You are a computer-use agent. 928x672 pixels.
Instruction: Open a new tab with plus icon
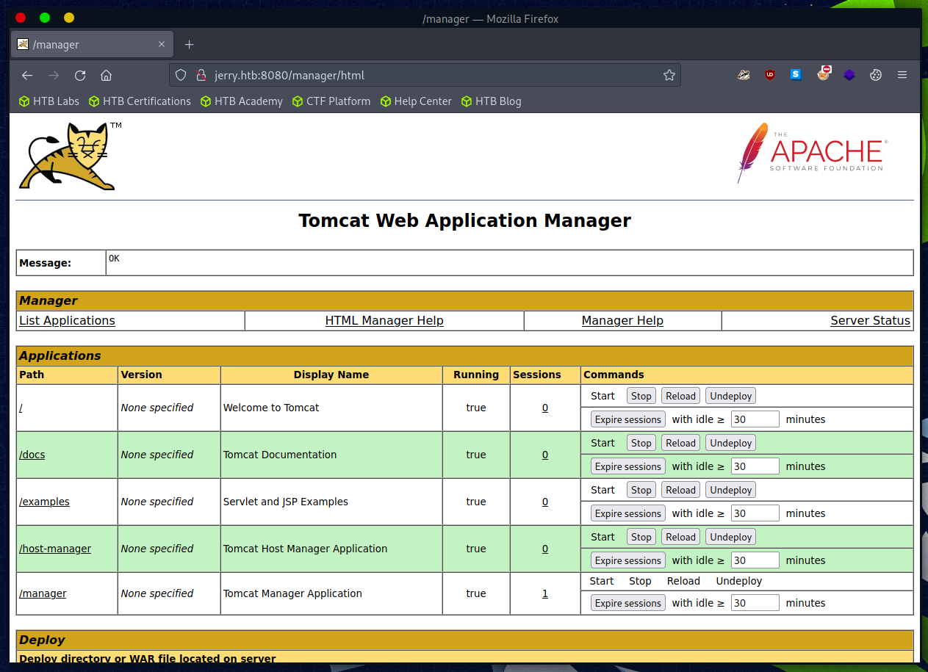pyautogui.click(x=189, y=45)
